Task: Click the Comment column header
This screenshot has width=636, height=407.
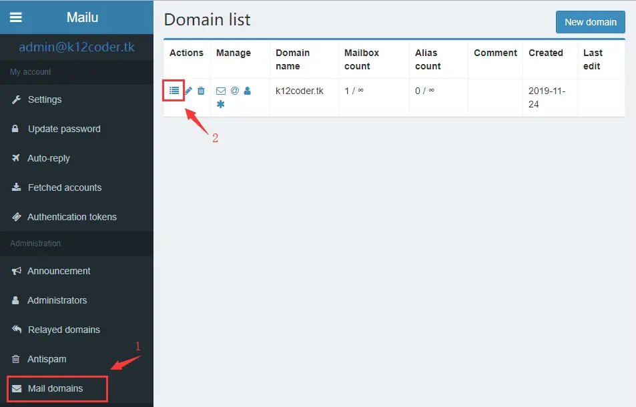Action: 495,53
